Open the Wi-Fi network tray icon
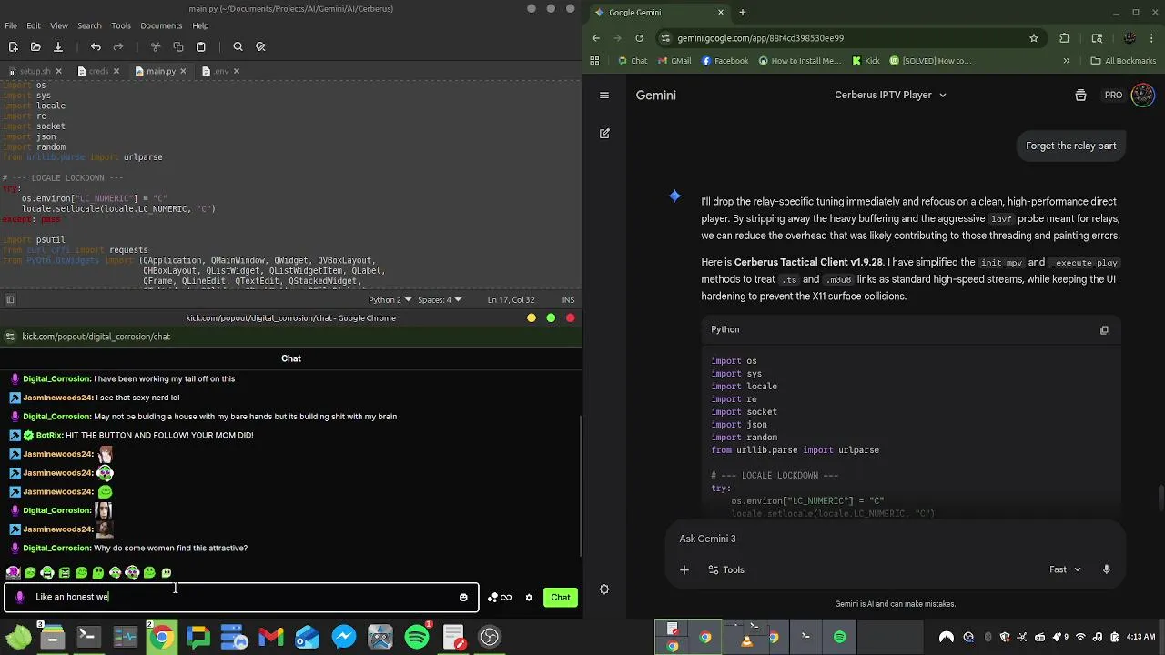The height and width of the screenshot is (655, 1165). click(1080, 637)
